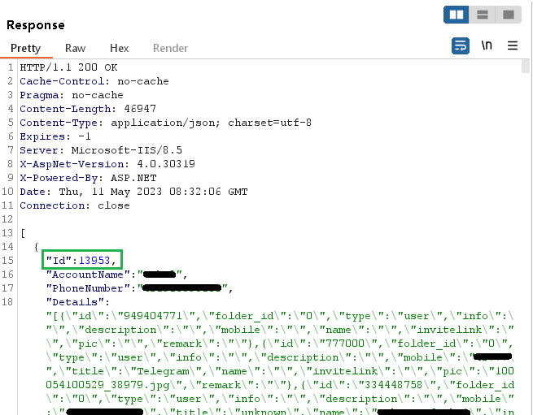
Task: Click the 054100529_38979.jpg filename text
Action: coord(107,386)
